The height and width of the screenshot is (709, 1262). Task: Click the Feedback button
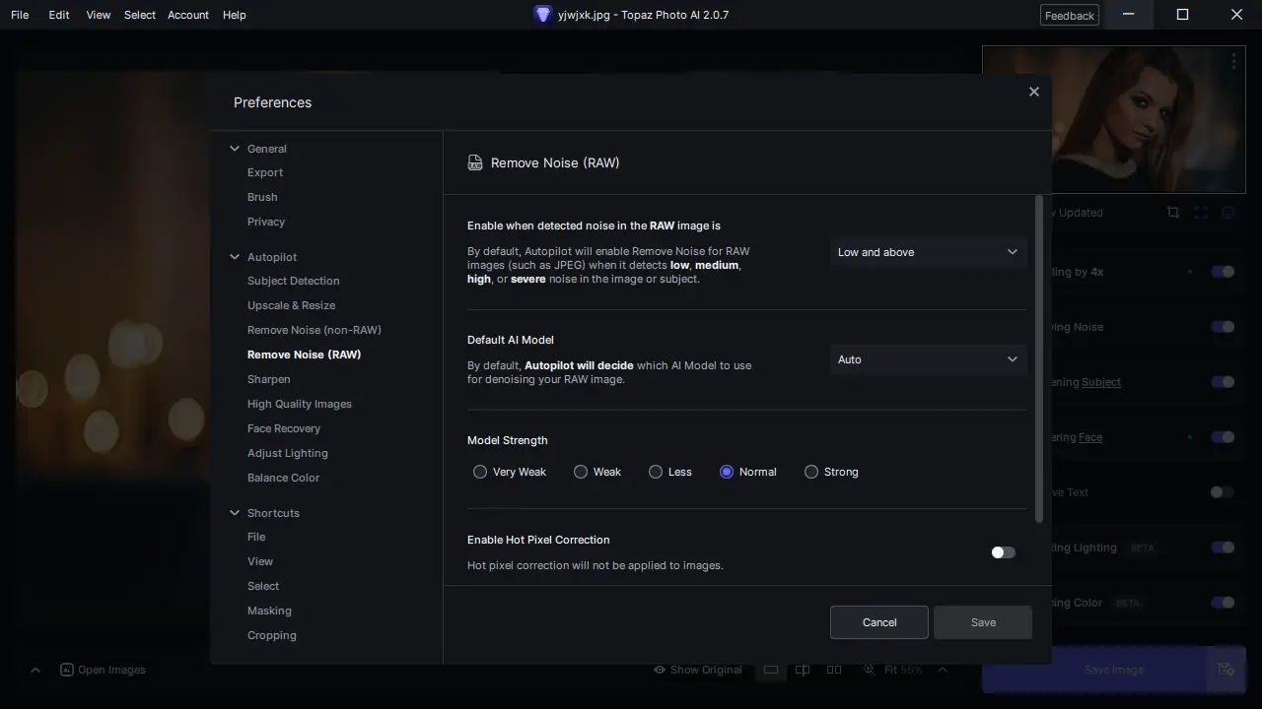point(1069,15)
